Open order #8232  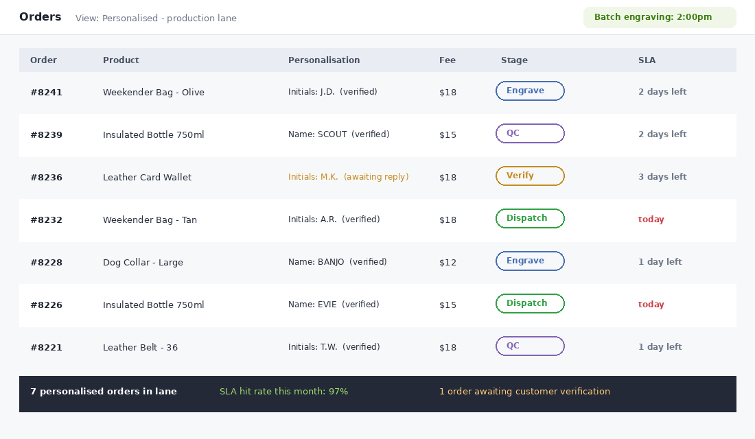tap(46, 220)
